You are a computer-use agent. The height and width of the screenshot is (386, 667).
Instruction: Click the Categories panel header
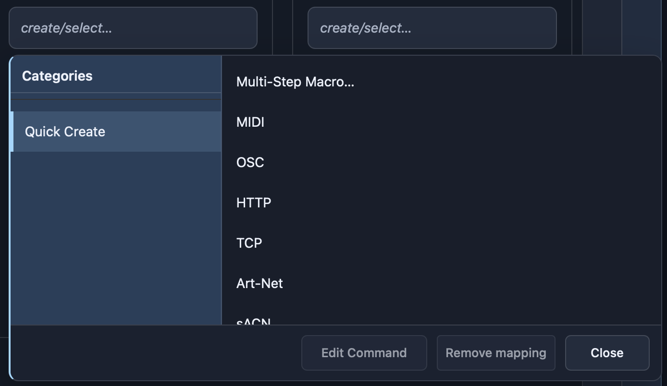(57, 75)
